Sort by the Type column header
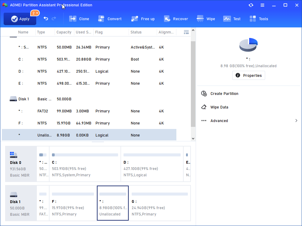 pos(41,32)
